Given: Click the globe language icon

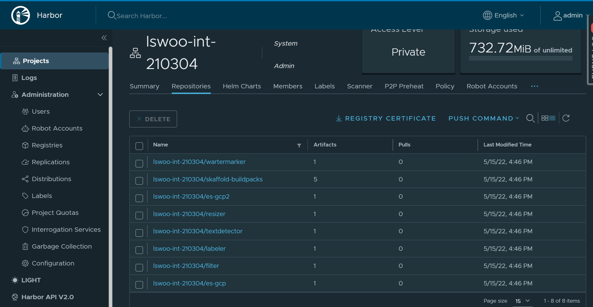Looking at the screenshot, I should click(x=487, y=15).
